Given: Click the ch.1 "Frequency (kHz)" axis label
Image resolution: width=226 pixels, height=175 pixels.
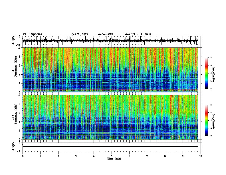Looking at the screenshot, I should [16, 66].
